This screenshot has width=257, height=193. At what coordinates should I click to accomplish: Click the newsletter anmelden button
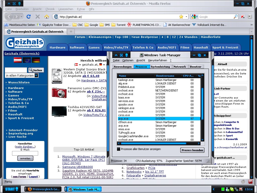coord(25,158)
